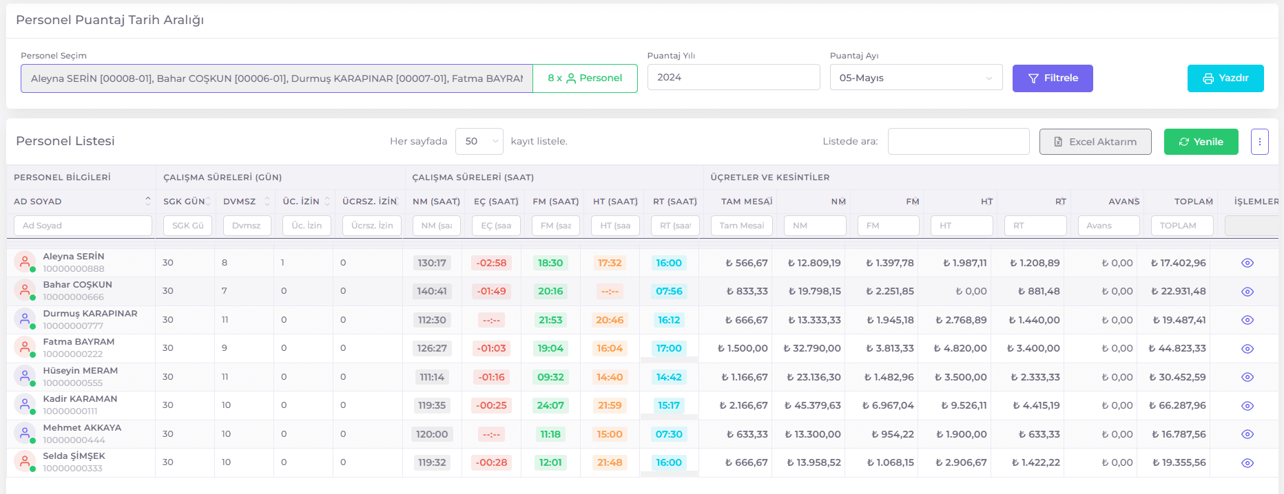Click NM amount ₺ 13.958,52
This screenshot has height=494, width=1284.
814,462
